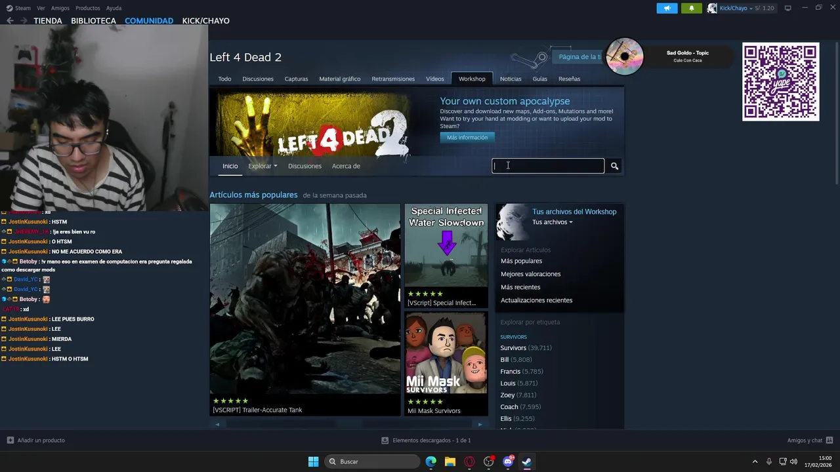Viewport: 840px width, 472px height.
Task: Switch to the Noticias tab
Action: (511, 79)
